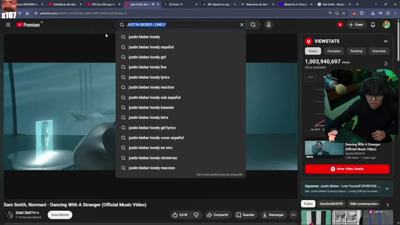This screenshot has height=225, width=400.
Task: Mute audio on the Sam Smith tab
Action: click(153, 4)
